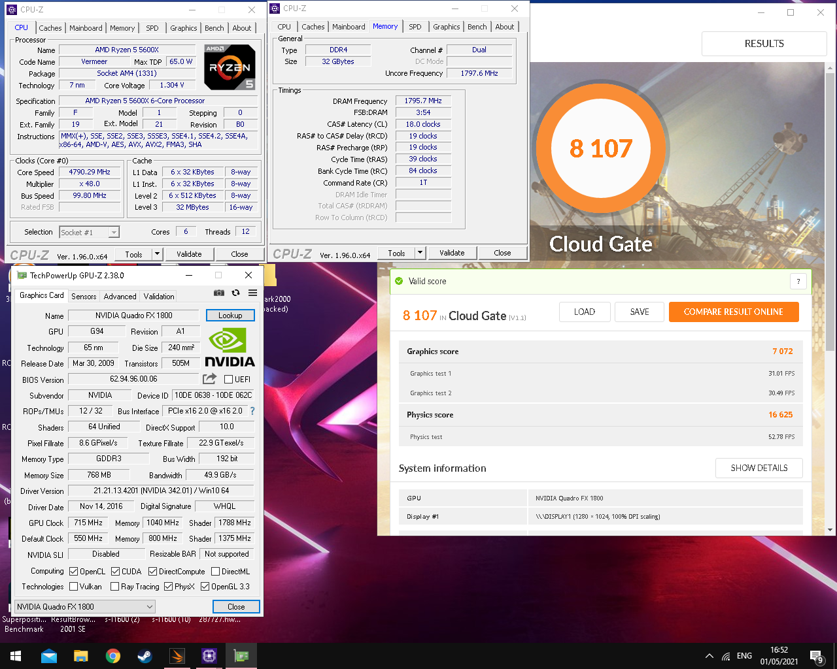Click the 3DMark help question mark button

coord(798,282)
